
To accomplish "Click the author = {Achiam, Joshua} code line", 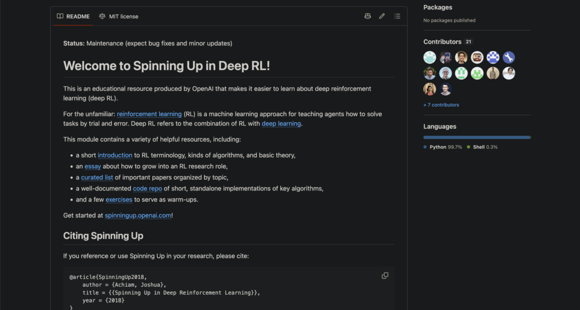I will pos(124,285).
